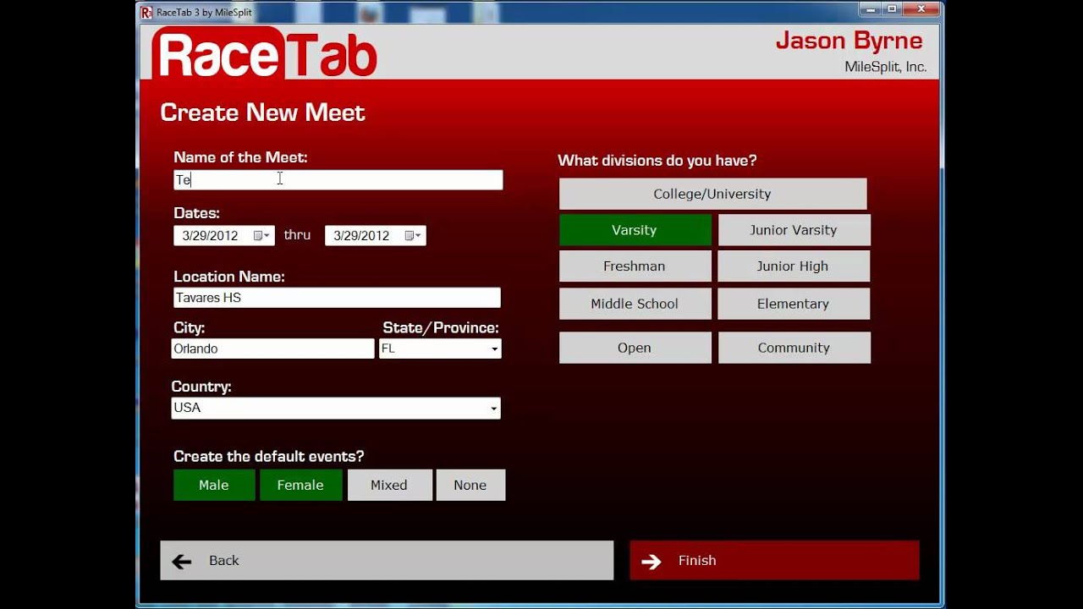Deselect the Varsity division
The width and height of the screenshot is (1083, 609).
point(635,230)
